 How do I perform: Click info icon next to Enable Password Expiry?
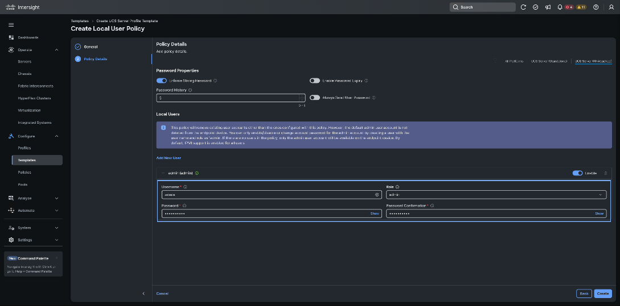(366, 81)
